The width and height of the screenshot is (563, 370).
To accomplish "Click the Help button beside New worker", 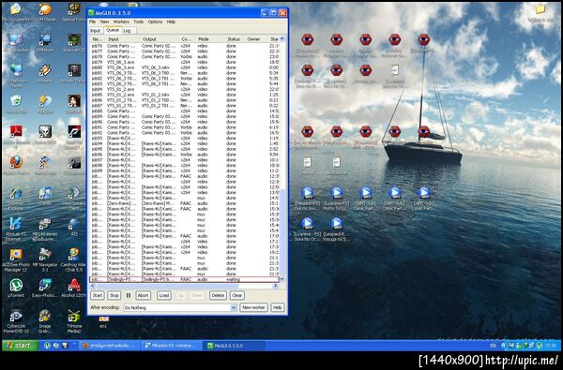I will pos(277,307).
